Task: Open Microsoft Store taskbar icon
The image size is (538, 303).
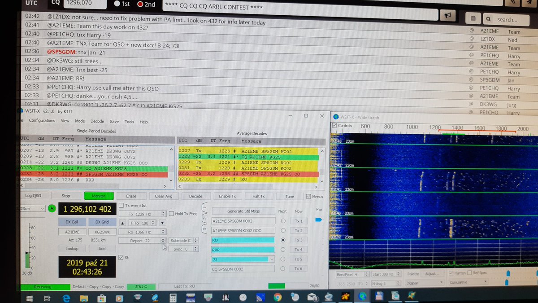Action: (x=101, y=298)
